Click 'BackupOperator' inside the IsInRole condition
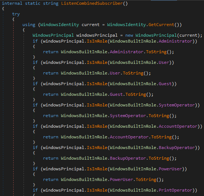204x196 pixels. pos(177,148)
